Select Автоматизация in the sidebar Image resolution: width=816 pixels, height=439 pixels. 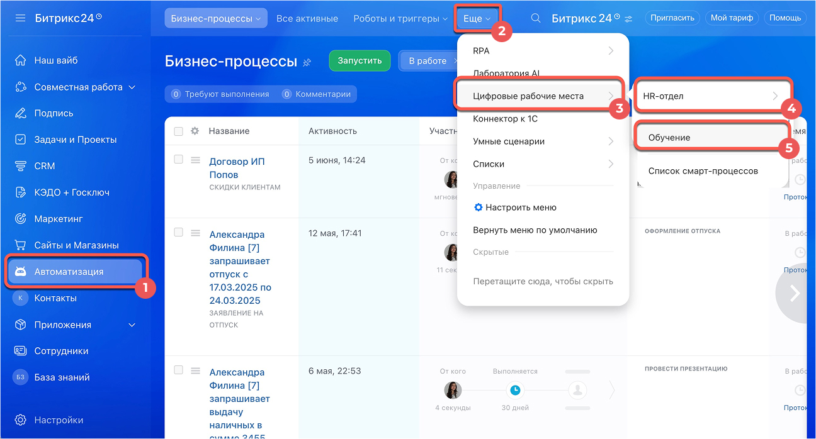click(76, 272)
